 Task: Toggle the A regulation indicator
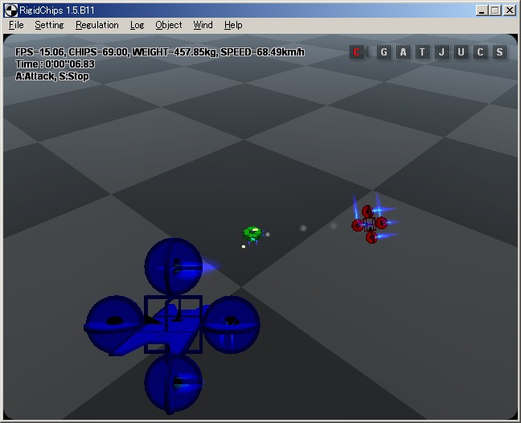coord(403,52)
